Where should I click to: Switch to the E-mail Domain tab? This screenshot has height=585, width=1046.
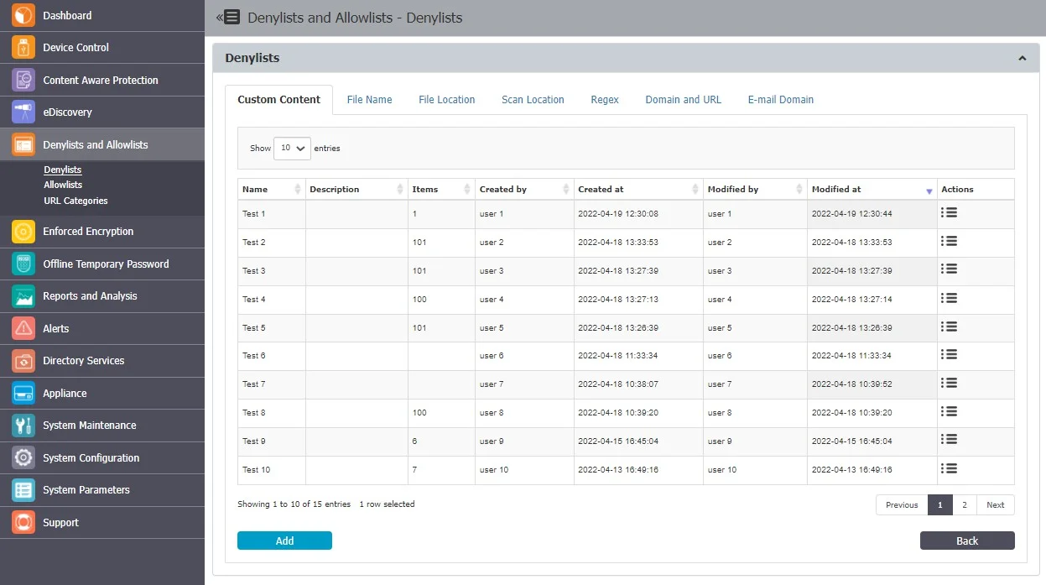click(781, 99)
